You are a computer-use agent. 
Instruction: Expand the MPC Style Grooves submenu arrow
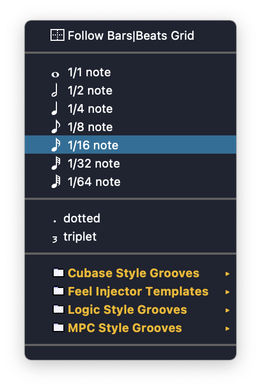click(227, 328)
